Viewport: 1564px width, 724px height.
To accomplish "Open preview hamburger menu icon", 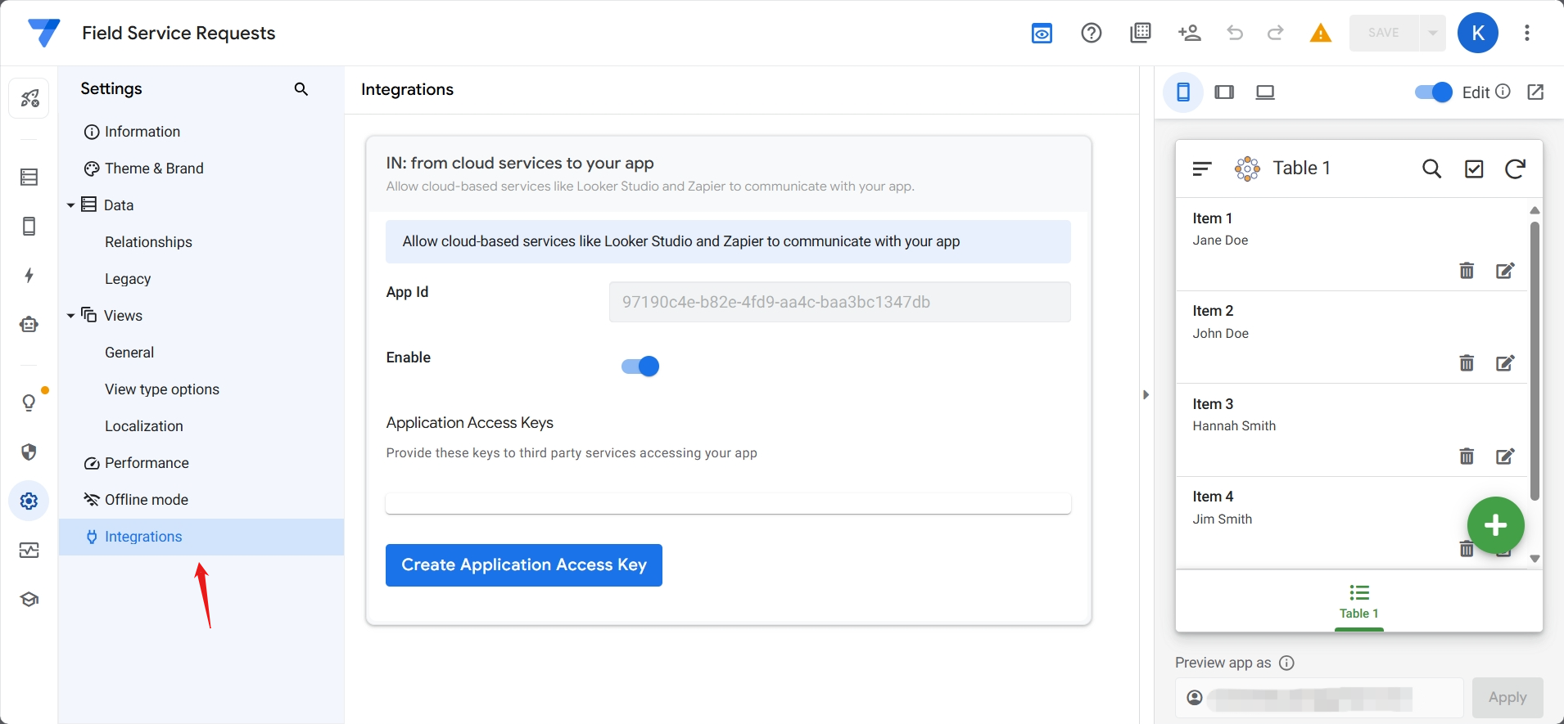I will [x=1202, y=169].
